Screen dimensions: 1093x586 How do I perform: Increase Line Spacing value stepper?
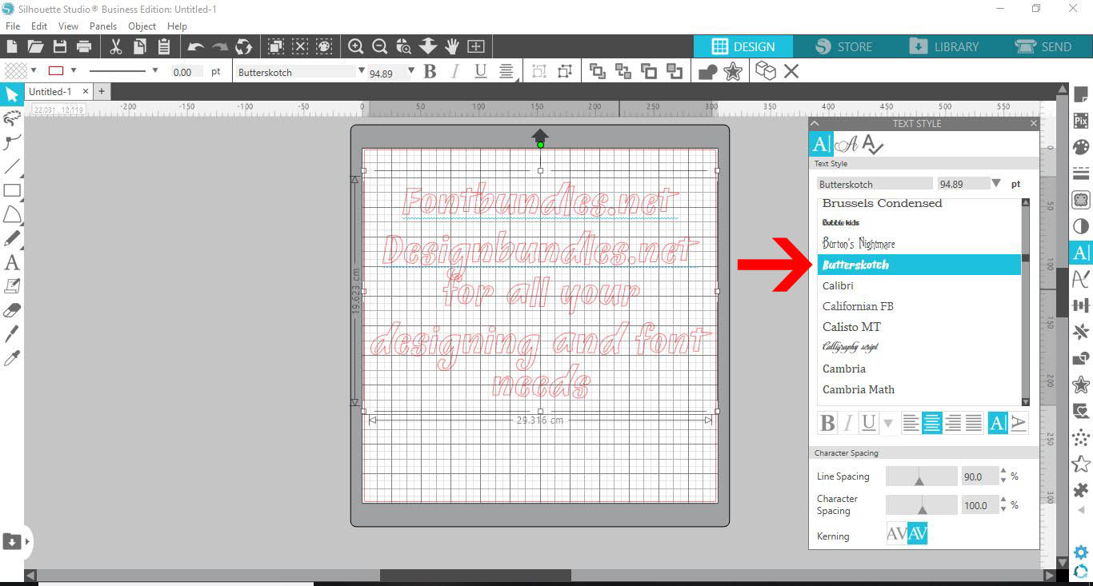(x=1003, y=472)
